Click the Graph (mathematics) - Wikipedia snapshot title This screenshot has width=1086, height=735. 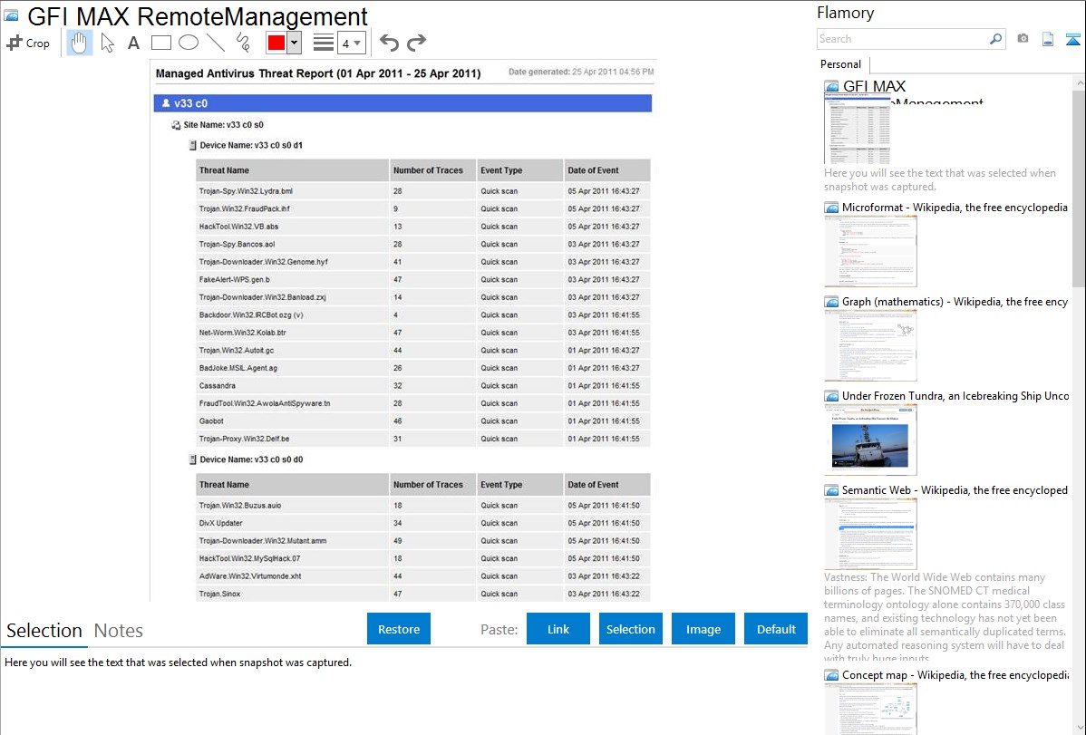[955, 302]
